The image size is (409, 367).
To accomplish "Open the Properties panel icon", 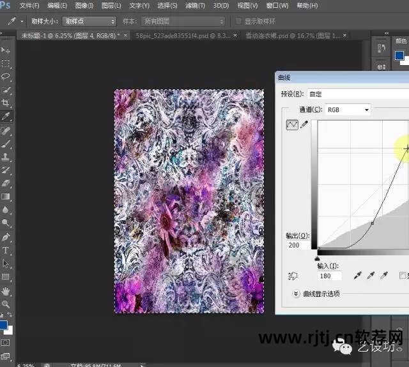I will [x=381, y=67].
